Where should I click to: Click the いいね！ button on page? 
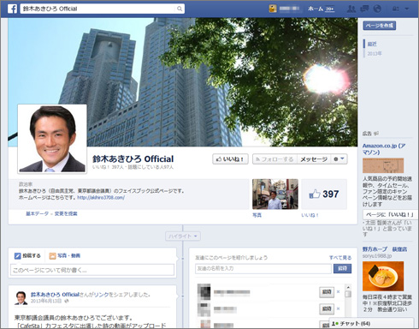pyautogui.click(x=230, y=159)
